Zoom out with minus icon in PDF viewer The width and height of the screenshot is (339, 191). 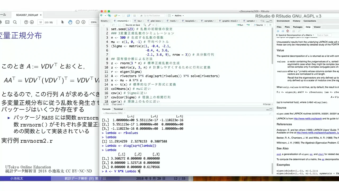(x=78, y=22)
